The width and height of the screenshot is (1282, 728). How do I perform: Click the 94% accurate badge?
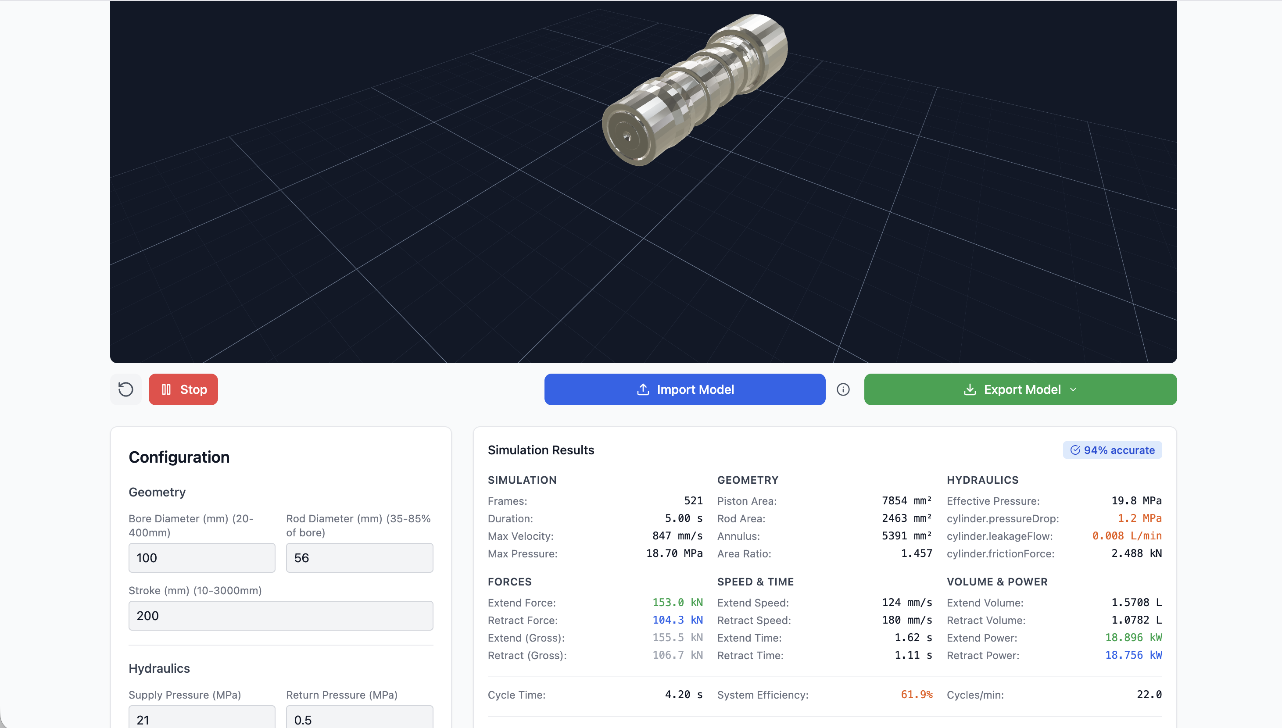[1112, 450]
